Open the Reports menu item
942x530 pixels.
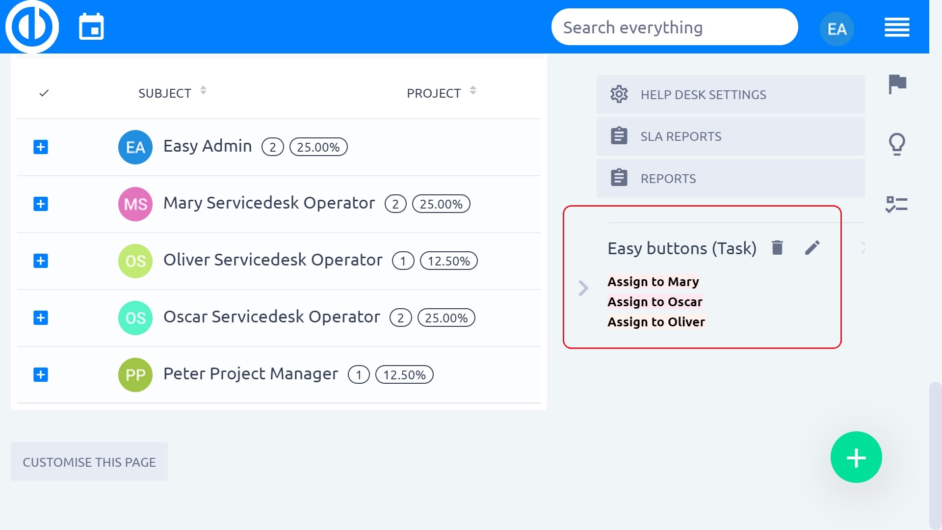point(668,178)
